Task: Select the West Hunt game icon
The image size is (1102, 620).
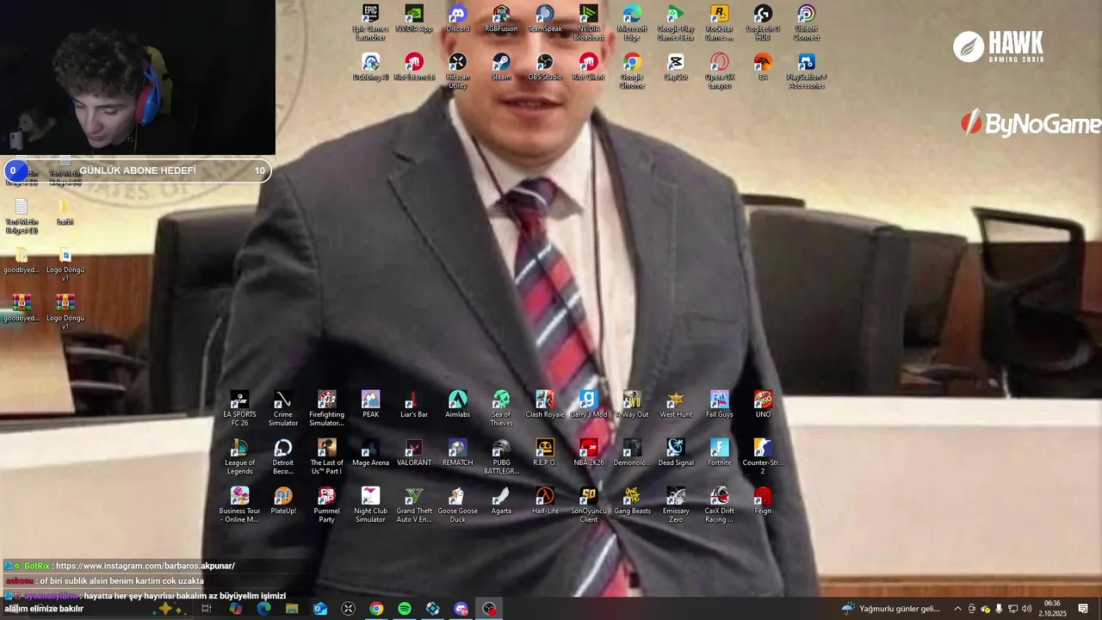Action: pyautogui.click(x=676, y=405)
